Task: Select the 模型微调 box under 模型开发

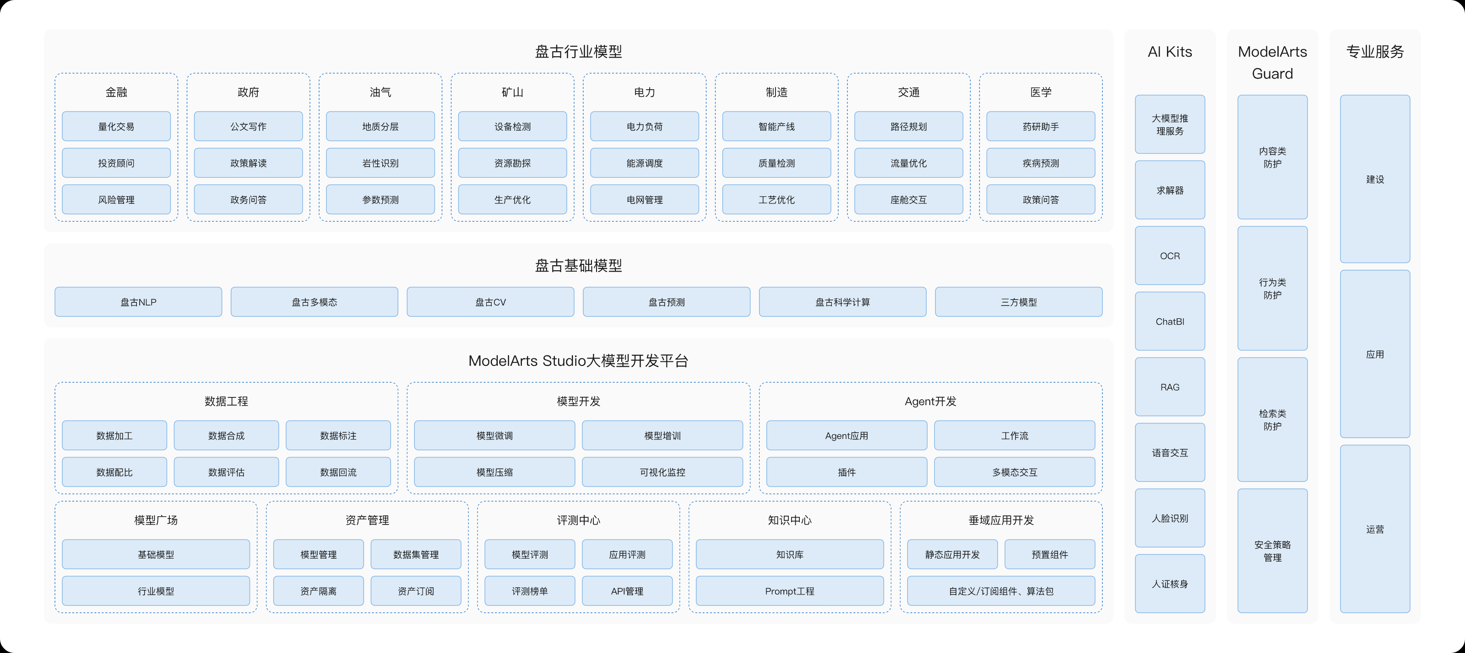Action: point(494,435)
